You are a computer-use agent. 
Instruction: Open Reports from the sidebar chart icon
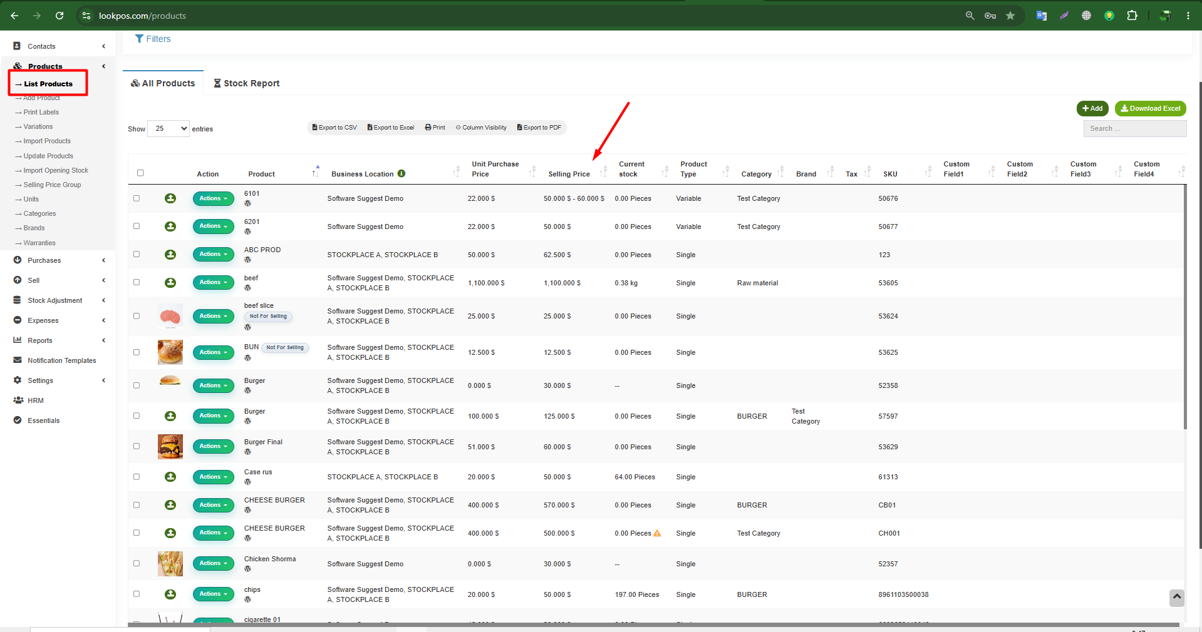(x=18, y=340)
